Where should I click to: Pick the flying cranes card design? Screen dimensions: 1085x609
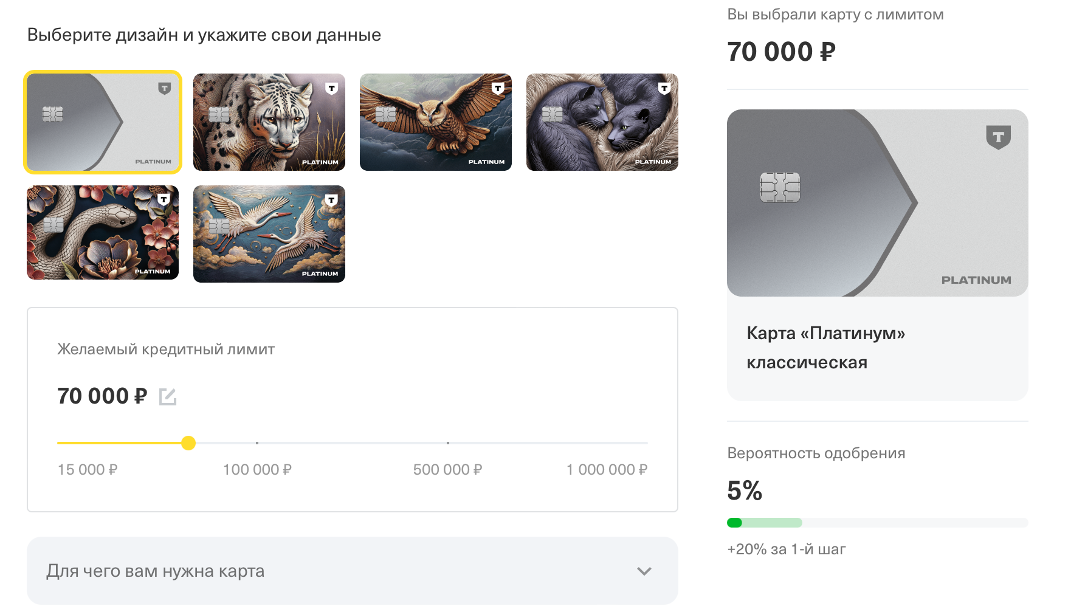pyautogui.click(x=269, y=234)
